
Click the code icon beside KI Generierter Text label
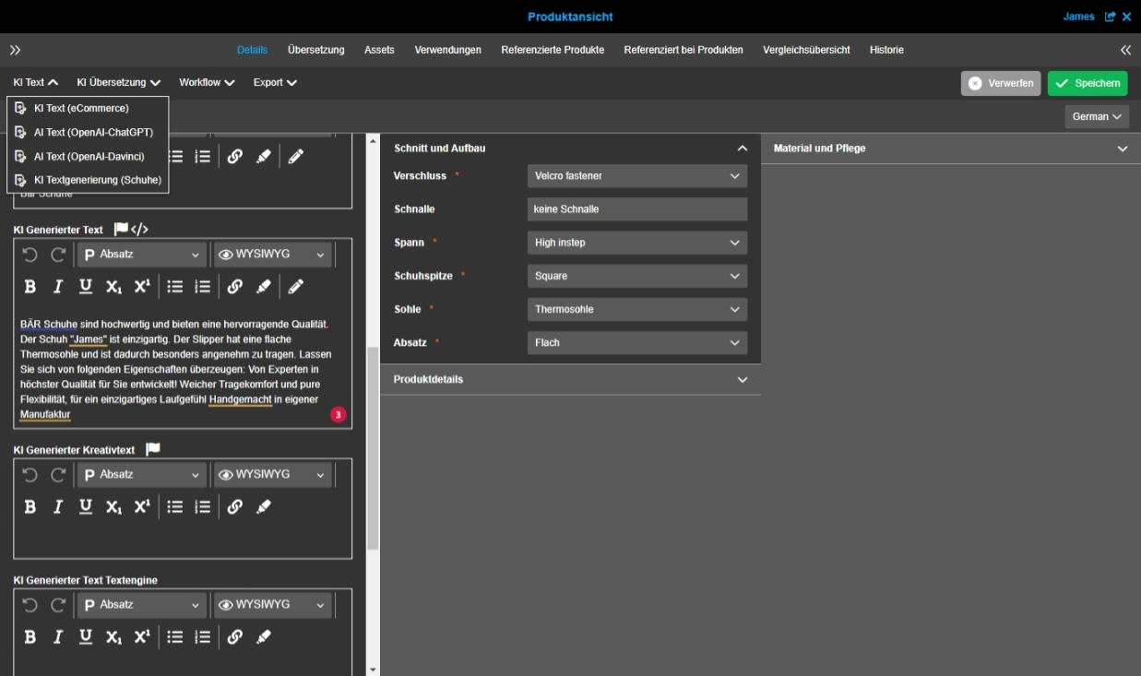(139, 229)
